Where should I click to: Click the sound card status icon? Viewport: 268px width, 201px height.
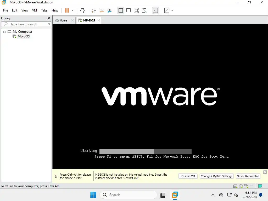point(252,186)
